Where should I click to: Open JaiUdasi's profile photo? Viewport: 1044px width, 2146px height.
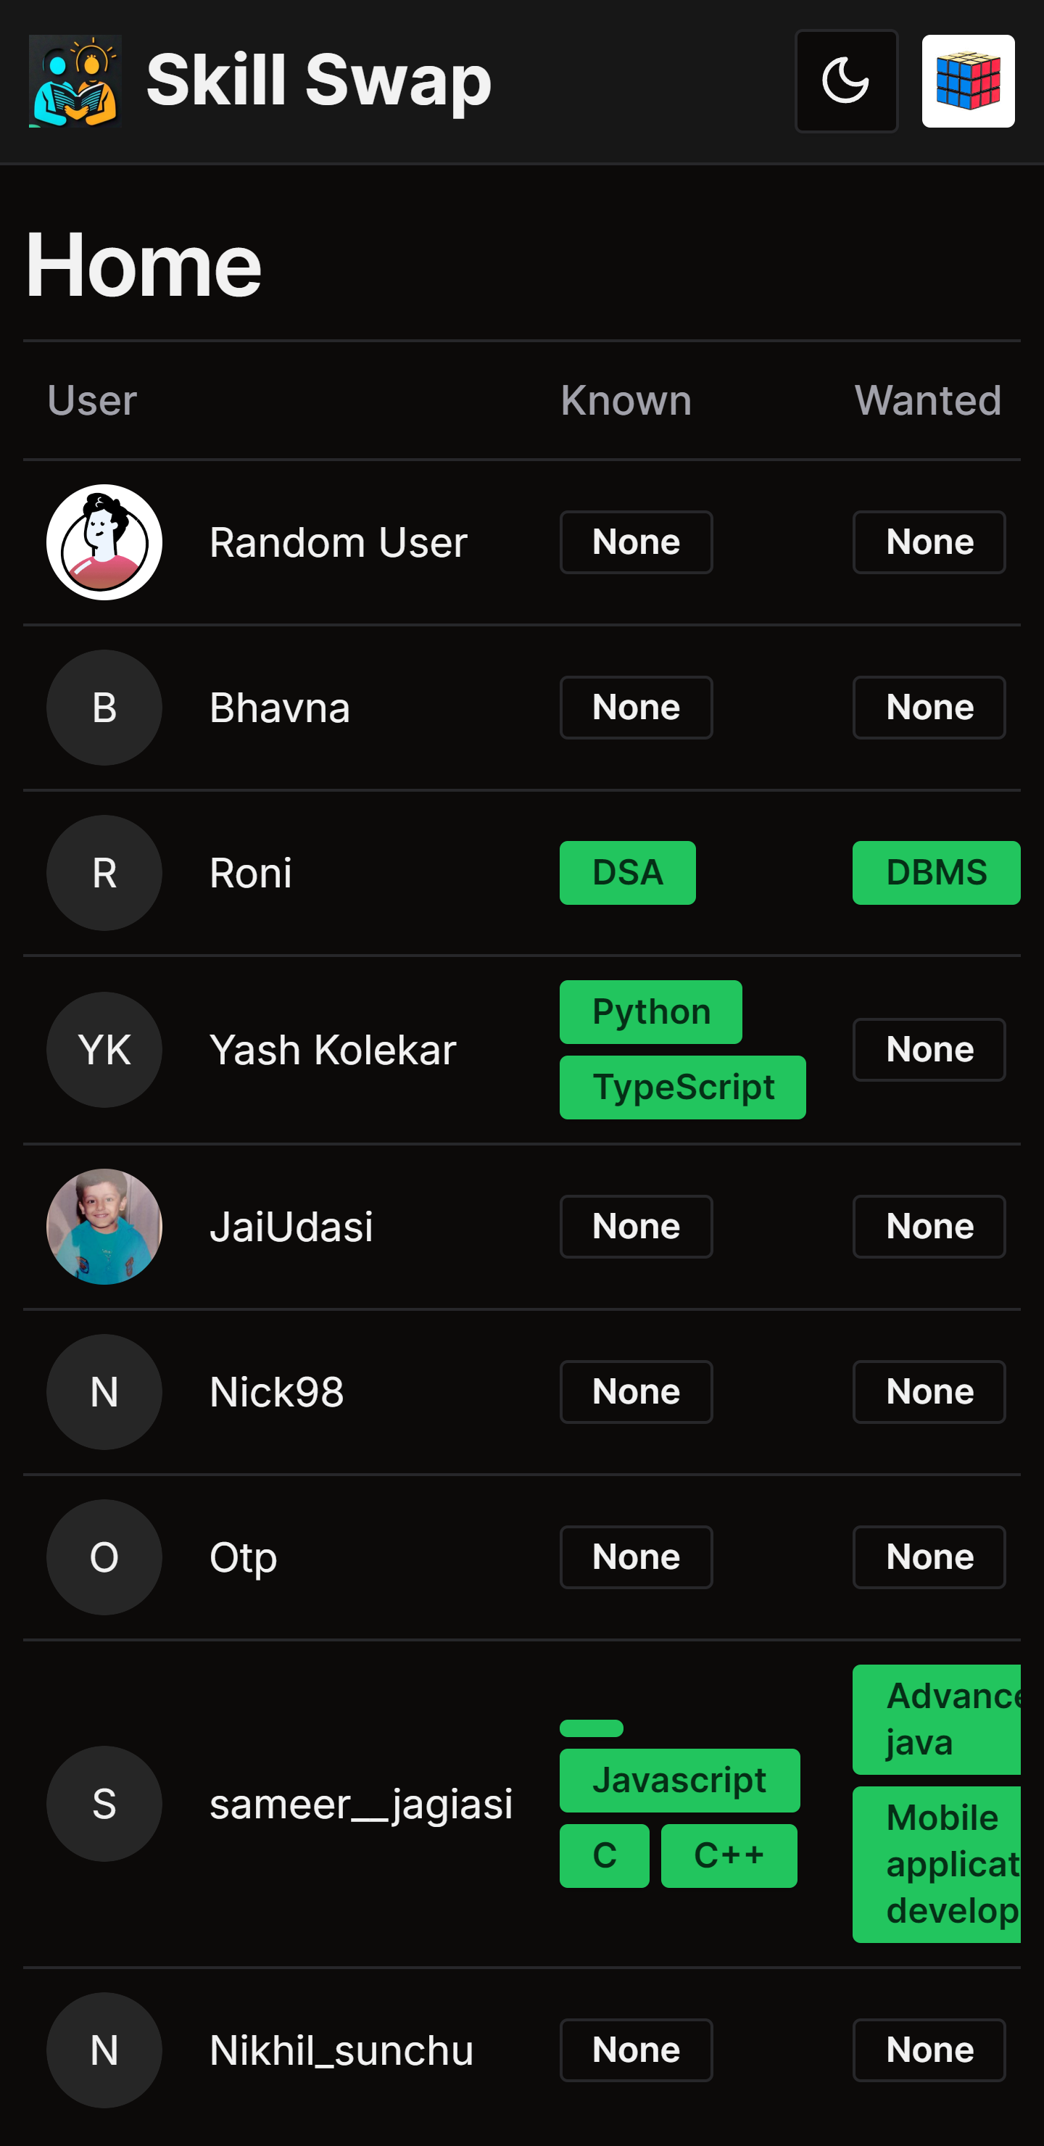[x=104, y=1226]
